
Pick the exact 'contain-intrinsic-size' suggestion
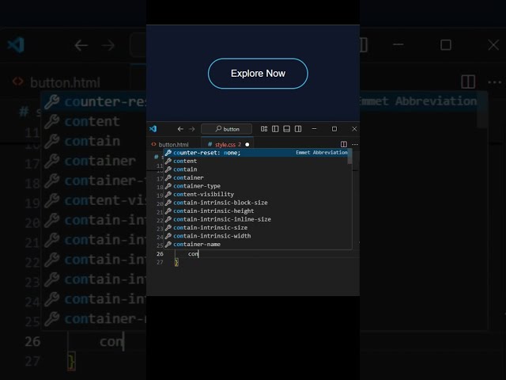coord(255,228)
